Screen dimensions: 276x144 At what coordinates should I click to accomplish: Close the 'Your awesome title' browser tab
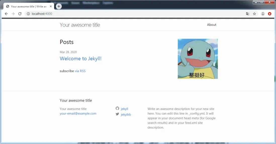pos(51,6)
